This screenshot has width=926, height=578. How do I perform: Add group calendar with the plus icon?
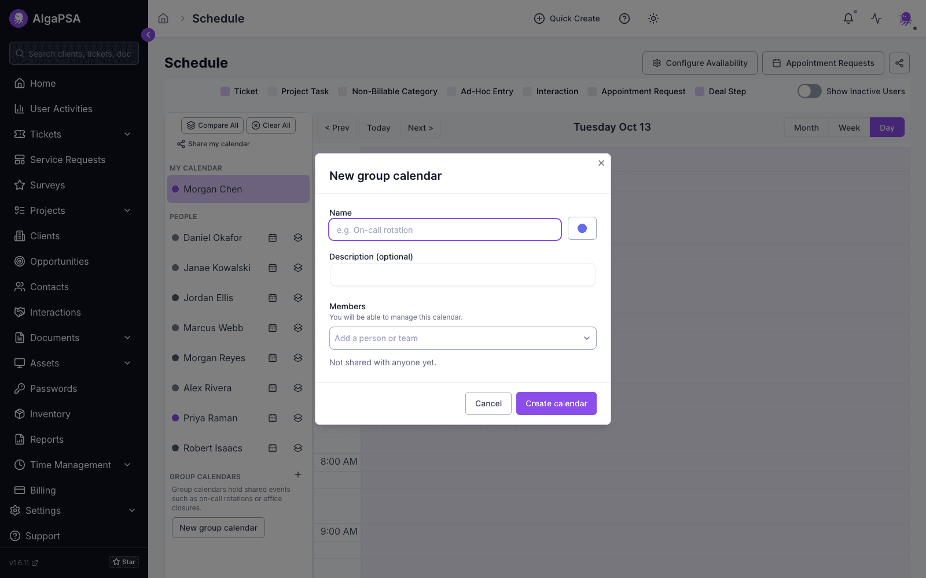[298, 475]
